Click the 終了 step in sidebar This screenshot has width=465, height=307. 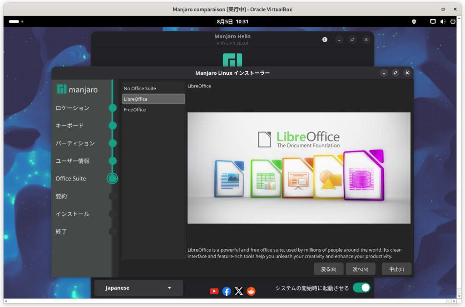61,232
